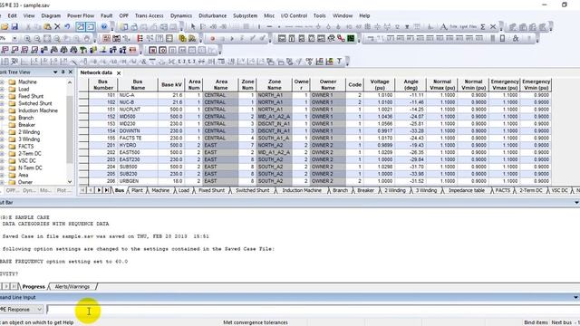
Task: Click the Zoom Out magnifier icon
Action: 37,38
